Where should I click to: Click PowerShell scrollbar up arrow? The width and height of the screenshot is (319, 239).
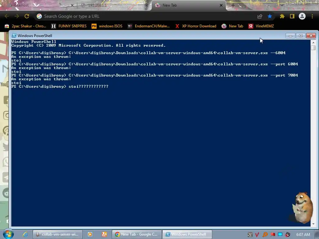[313, 42]
